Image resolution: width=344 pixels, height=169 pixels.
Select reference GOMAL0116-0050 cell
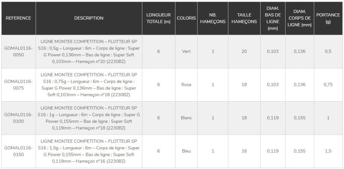point(18,51)
